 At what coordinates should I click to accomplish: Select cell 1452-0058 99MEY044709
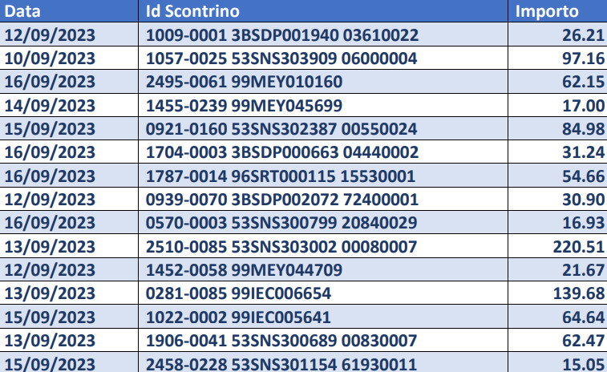323,270
